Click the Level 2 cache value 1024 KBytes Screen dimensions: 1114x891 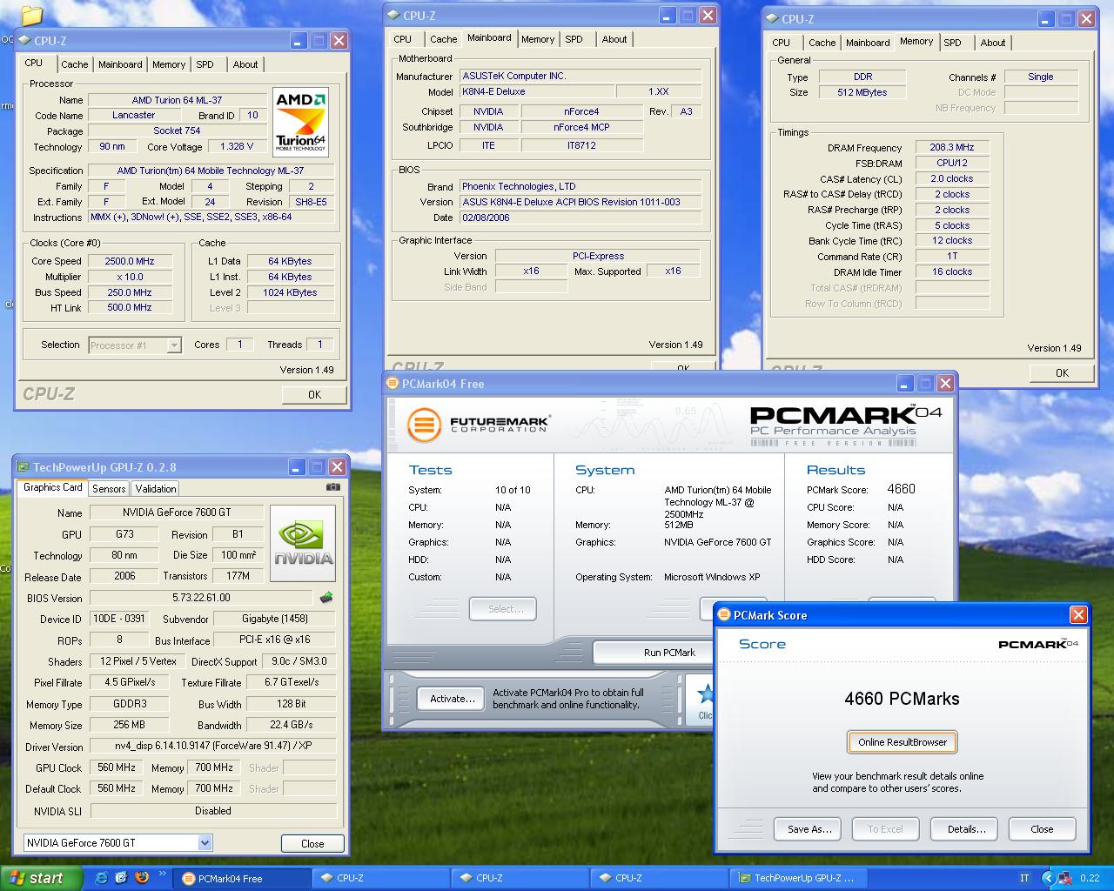pos(290,292)
